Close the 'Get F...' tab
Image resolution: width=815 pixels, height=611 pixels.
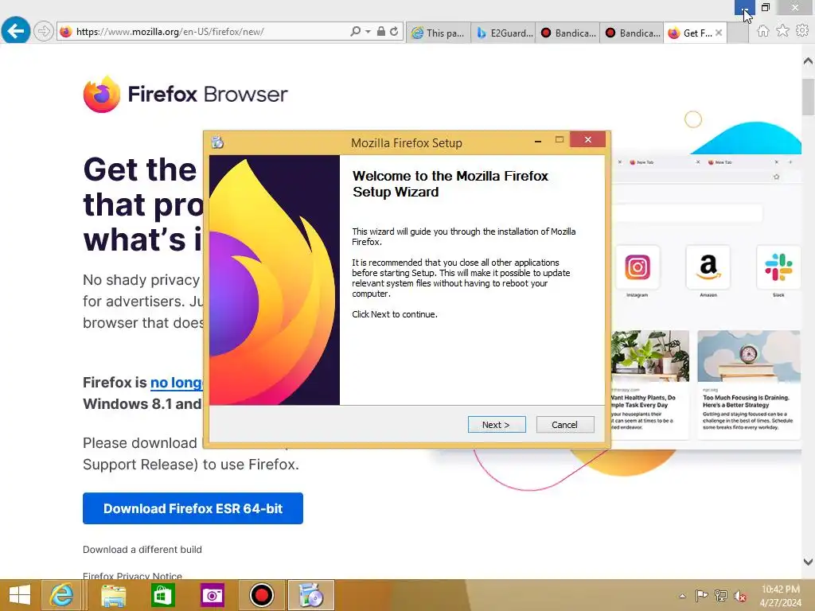(719, 33)
